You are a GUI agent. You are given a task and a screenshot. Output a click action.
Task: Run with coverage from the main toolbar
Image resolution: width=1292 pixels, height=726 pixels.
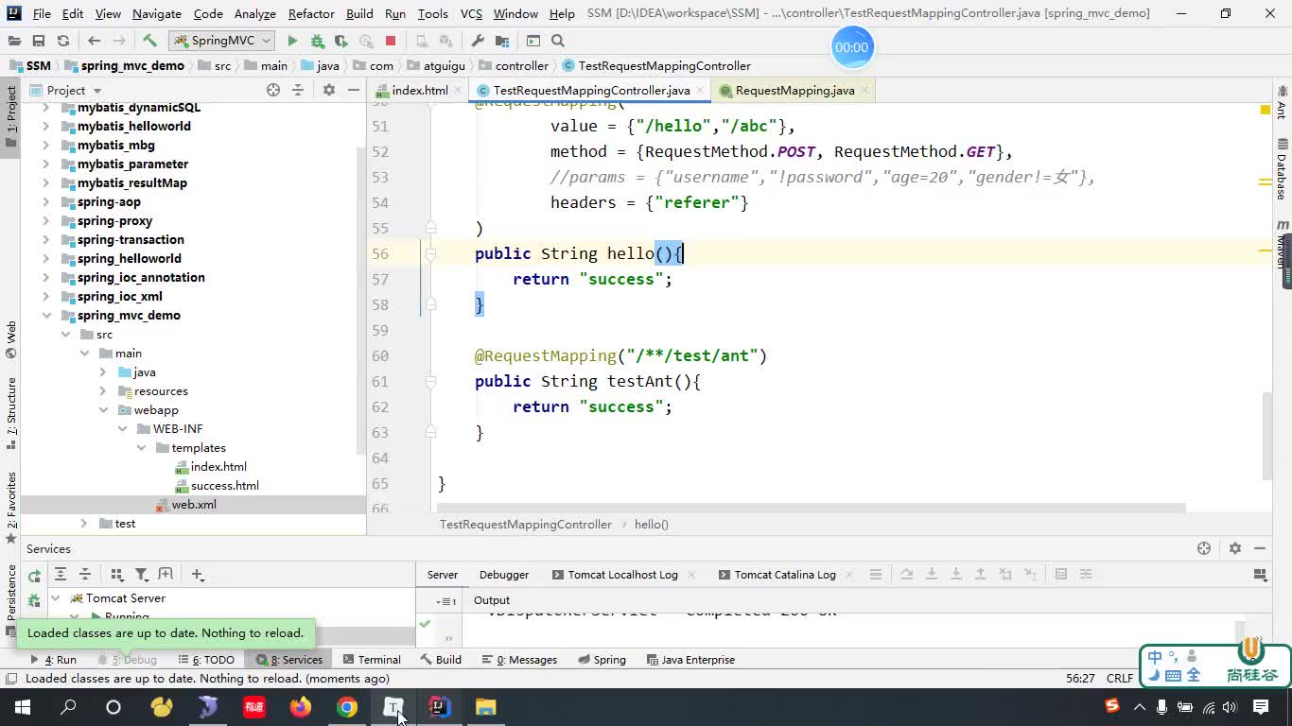click(341, 41)
